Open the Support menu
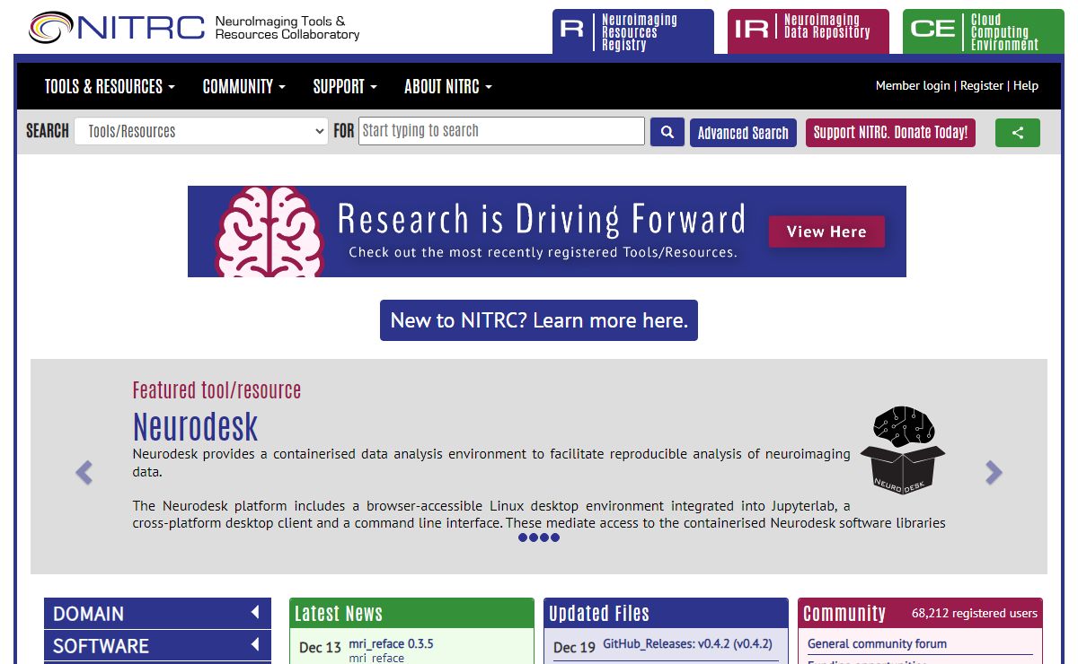1078x664 pixels. [x=345, y=87]
